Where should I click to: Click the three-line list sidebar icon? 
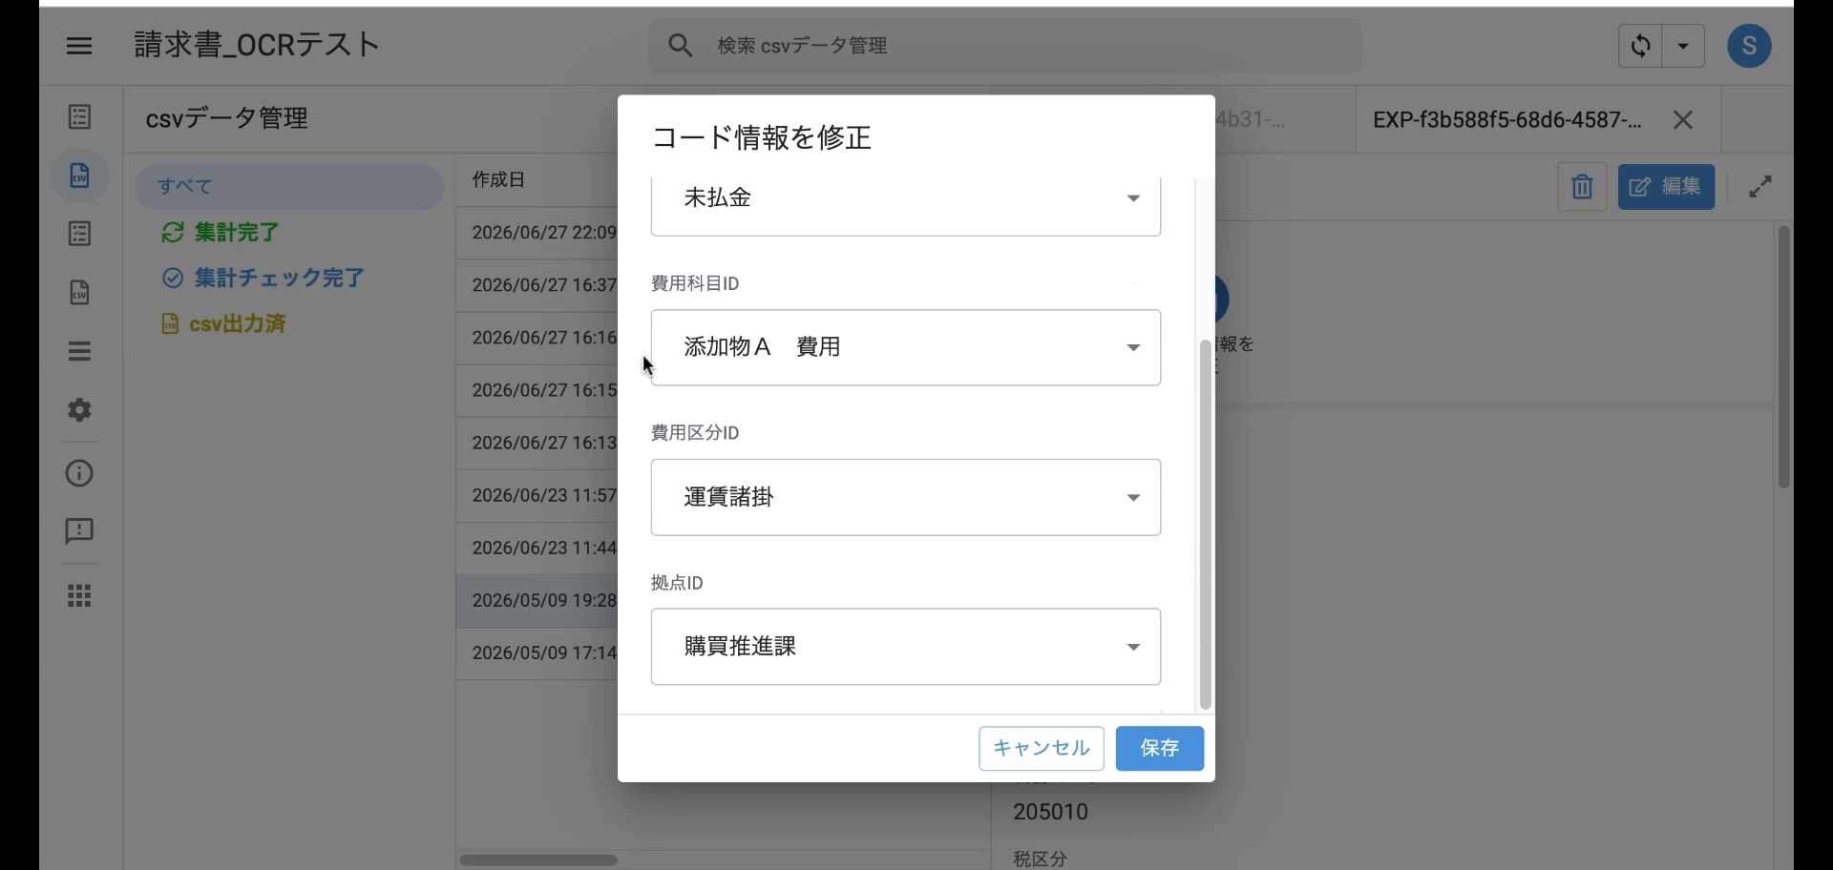point(80,351)
